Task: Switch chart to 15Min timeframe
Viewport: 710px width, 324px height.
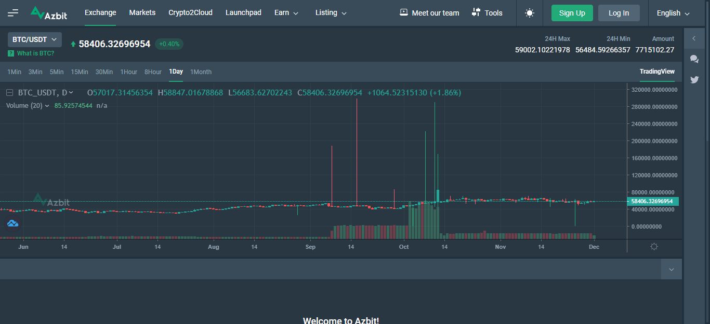Action: point(80,72)
